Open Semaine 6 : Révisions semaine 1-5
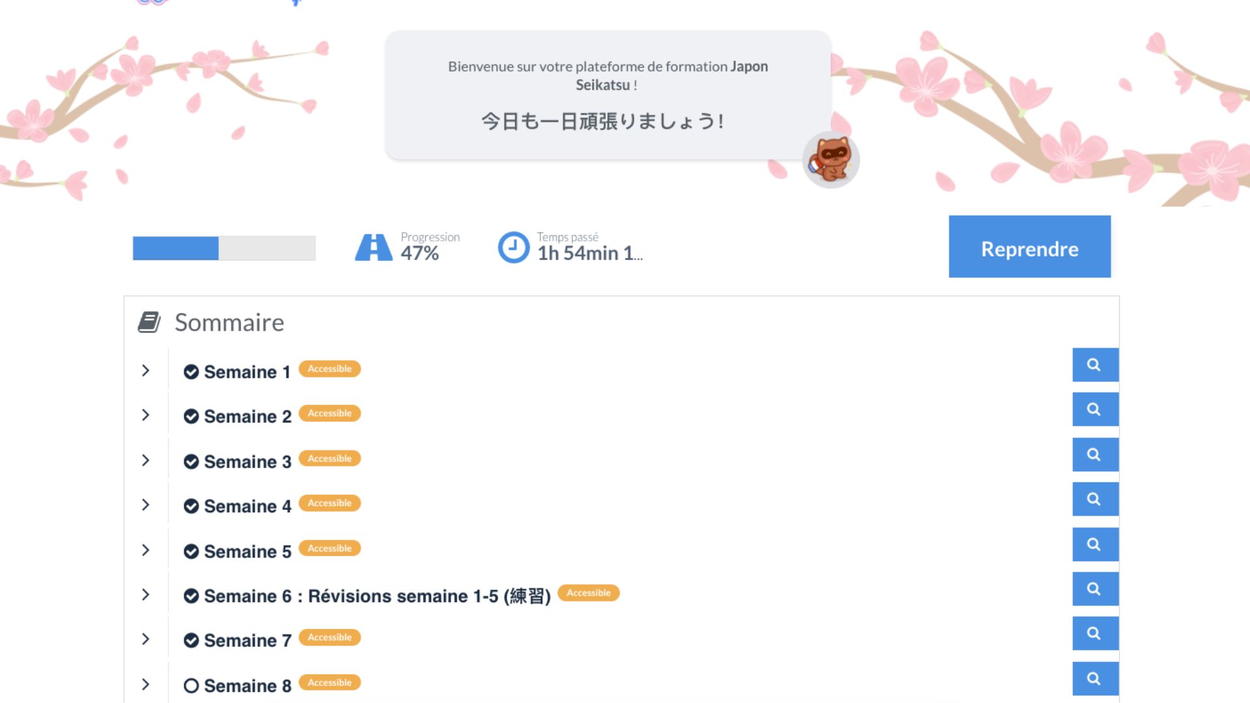1250x703 pixels. point(377,596)
